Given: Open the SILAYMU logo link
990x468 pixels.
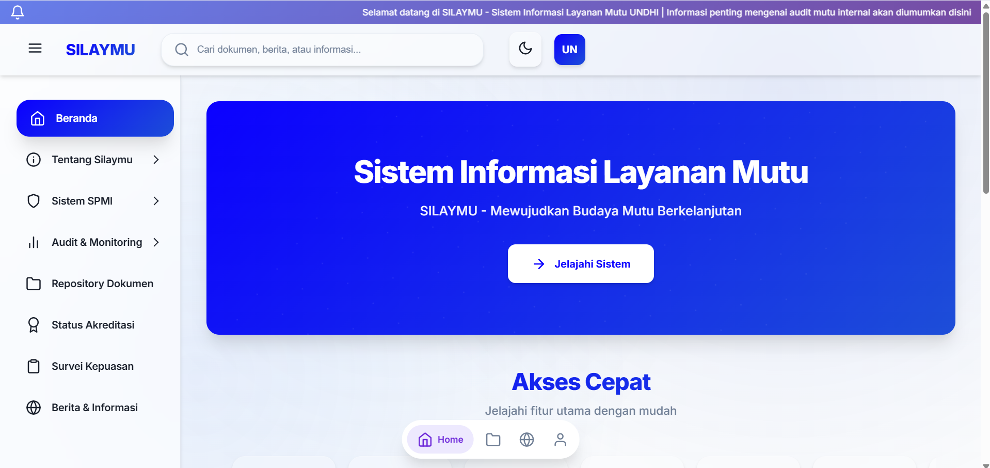Looking at the screenshot, I should pyautogui.click(x=100, y=49).
